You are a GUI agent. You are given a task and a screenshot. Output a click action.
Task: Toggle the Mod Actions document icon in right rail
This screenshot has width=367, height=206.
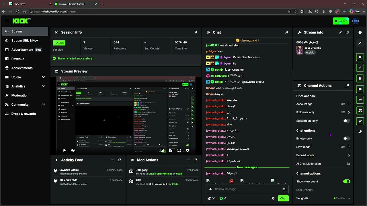coord(360,78)
